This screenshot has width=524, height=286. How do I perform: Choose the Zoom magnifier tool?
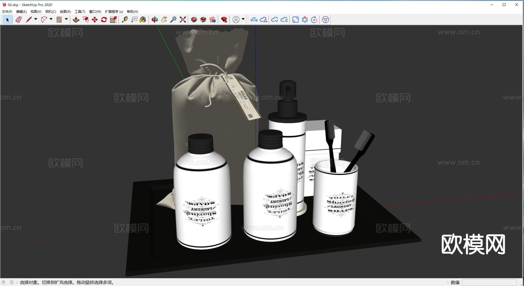(x=173, y=20)
